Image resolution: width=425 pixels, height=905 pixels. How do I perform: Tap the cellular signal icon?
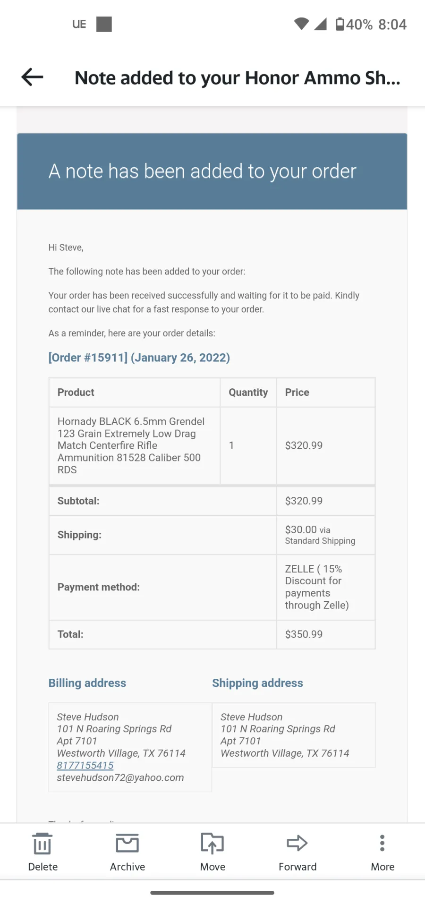[x=321, y=24]
